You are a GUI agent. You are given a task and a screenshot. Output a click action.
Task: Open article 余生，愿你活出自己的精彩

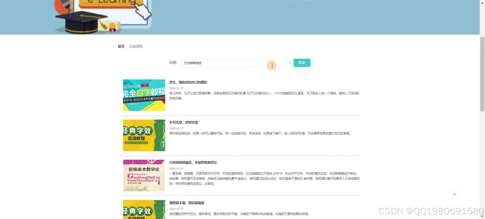(x=188, y=82)
